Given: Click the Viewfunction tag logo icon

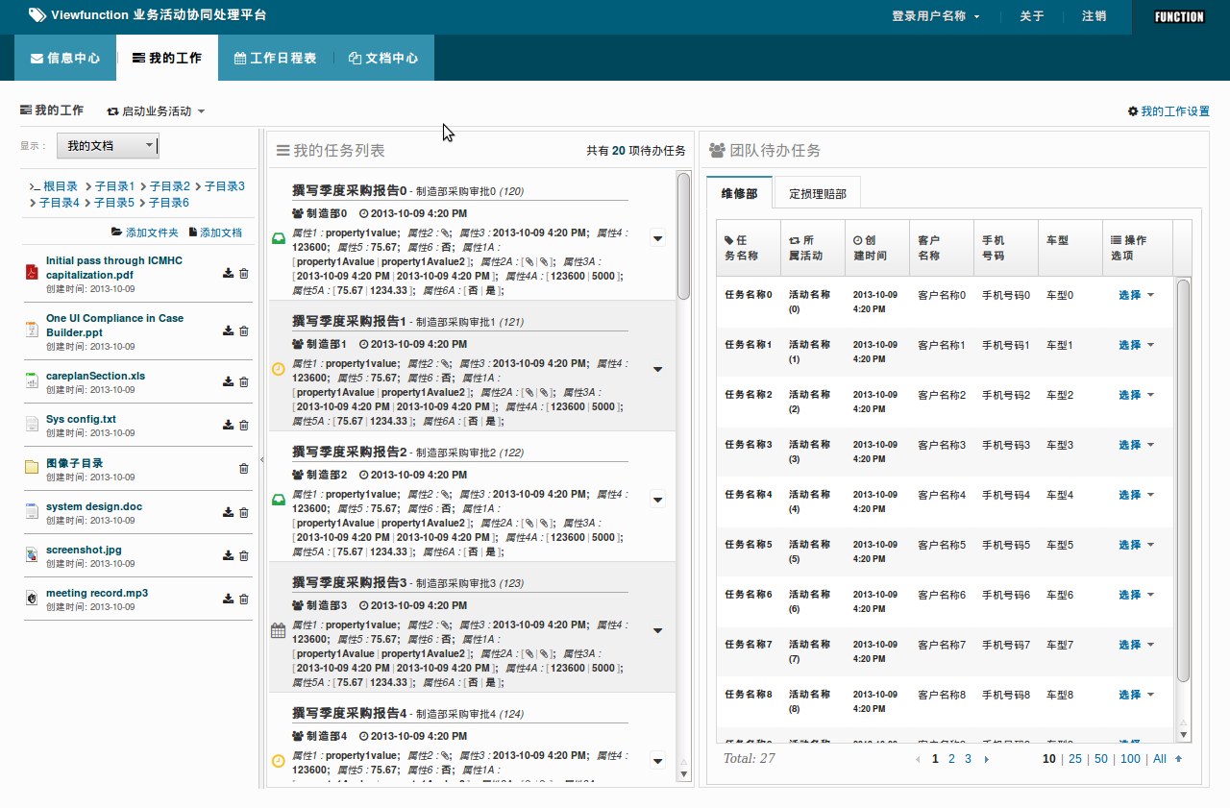Looking at the screenshot, I should click(37, 15).
